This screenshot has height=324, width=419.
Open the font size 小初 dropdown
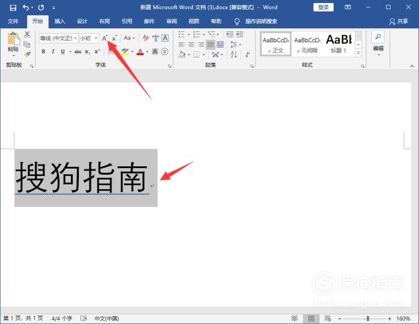pyautogui.click(x=96, y=39)
